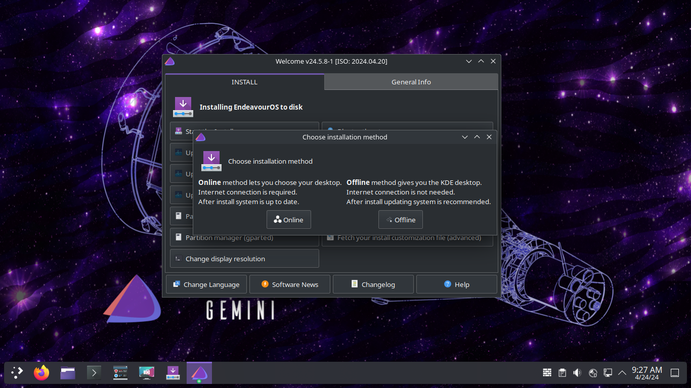
Task: Open Change display resolution
Action: point(244,259)
